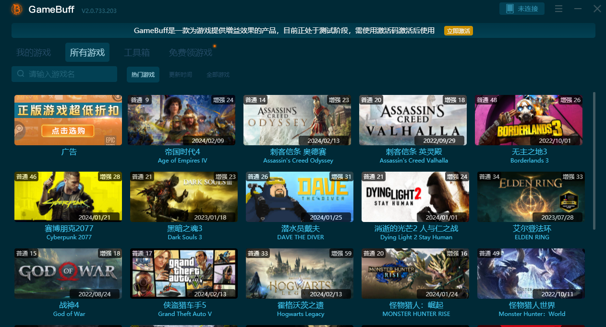
Task: Open the 正版游戏超低折扣 ad banner
Action: [x=68, y=120]
